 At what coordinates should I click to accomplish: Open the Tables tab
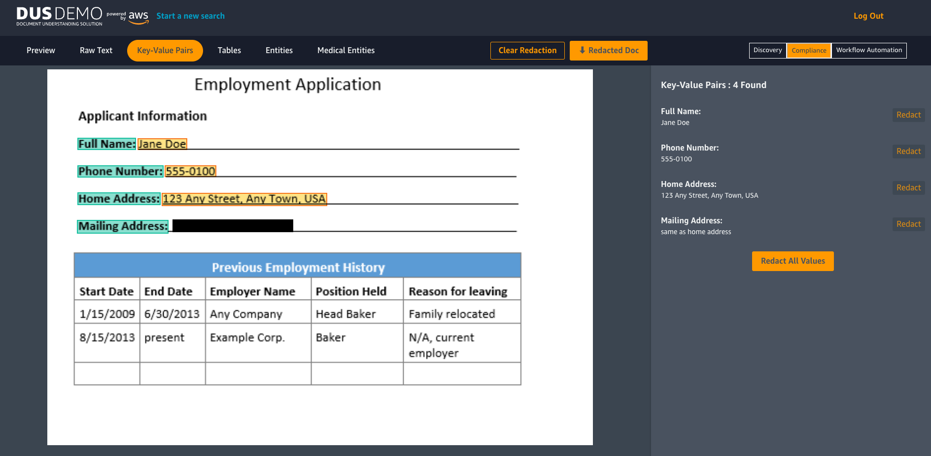point(229,50)
